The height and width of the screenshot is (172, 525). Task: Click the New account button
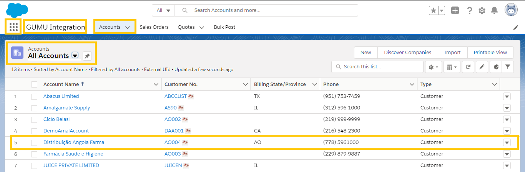tap(366, 53)
